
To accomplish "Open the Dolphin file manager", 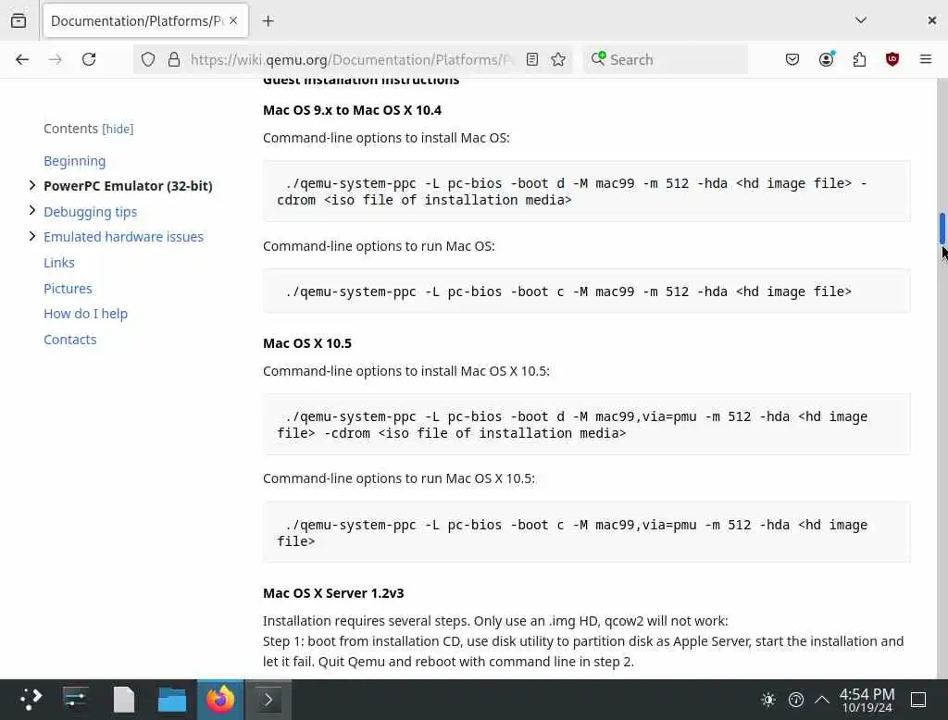I will click(x=172, y=700).
